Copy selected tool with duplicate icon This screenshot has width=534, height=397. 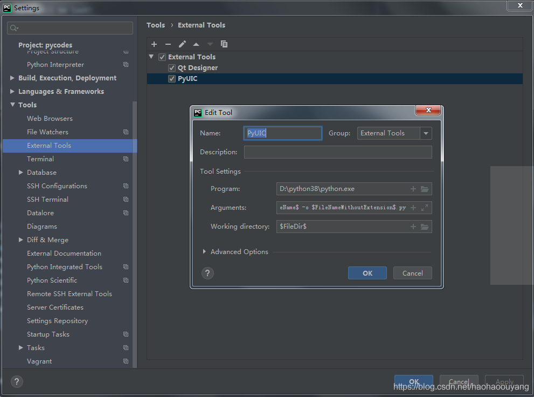[224, 44]
